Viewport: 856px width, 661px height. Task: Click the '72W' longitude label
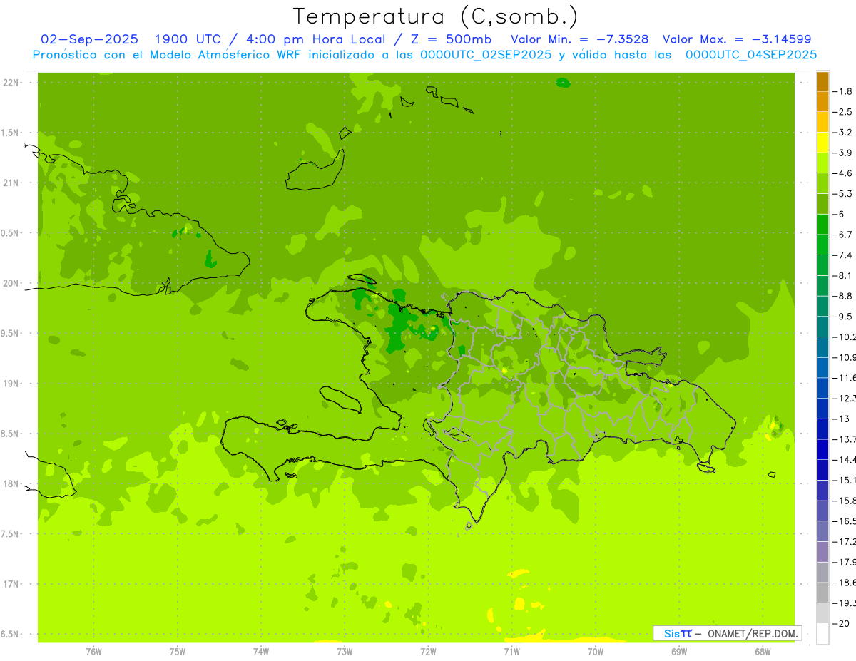pyautogui.click(x=429, y=652)
